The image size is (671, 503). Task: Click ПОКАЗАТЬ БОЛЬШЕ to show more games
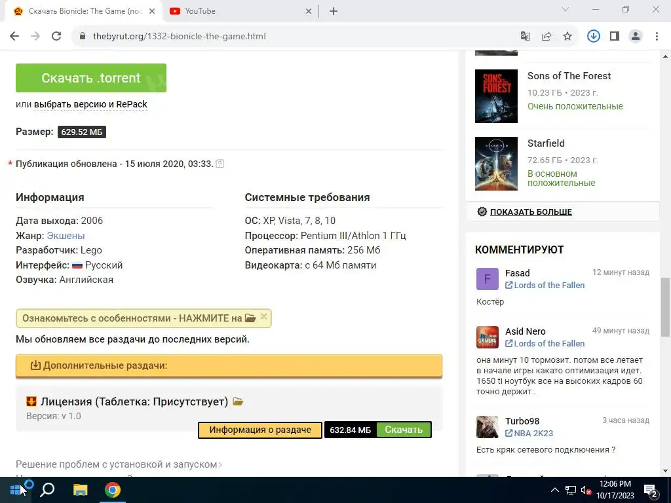(x=531, y=212)
